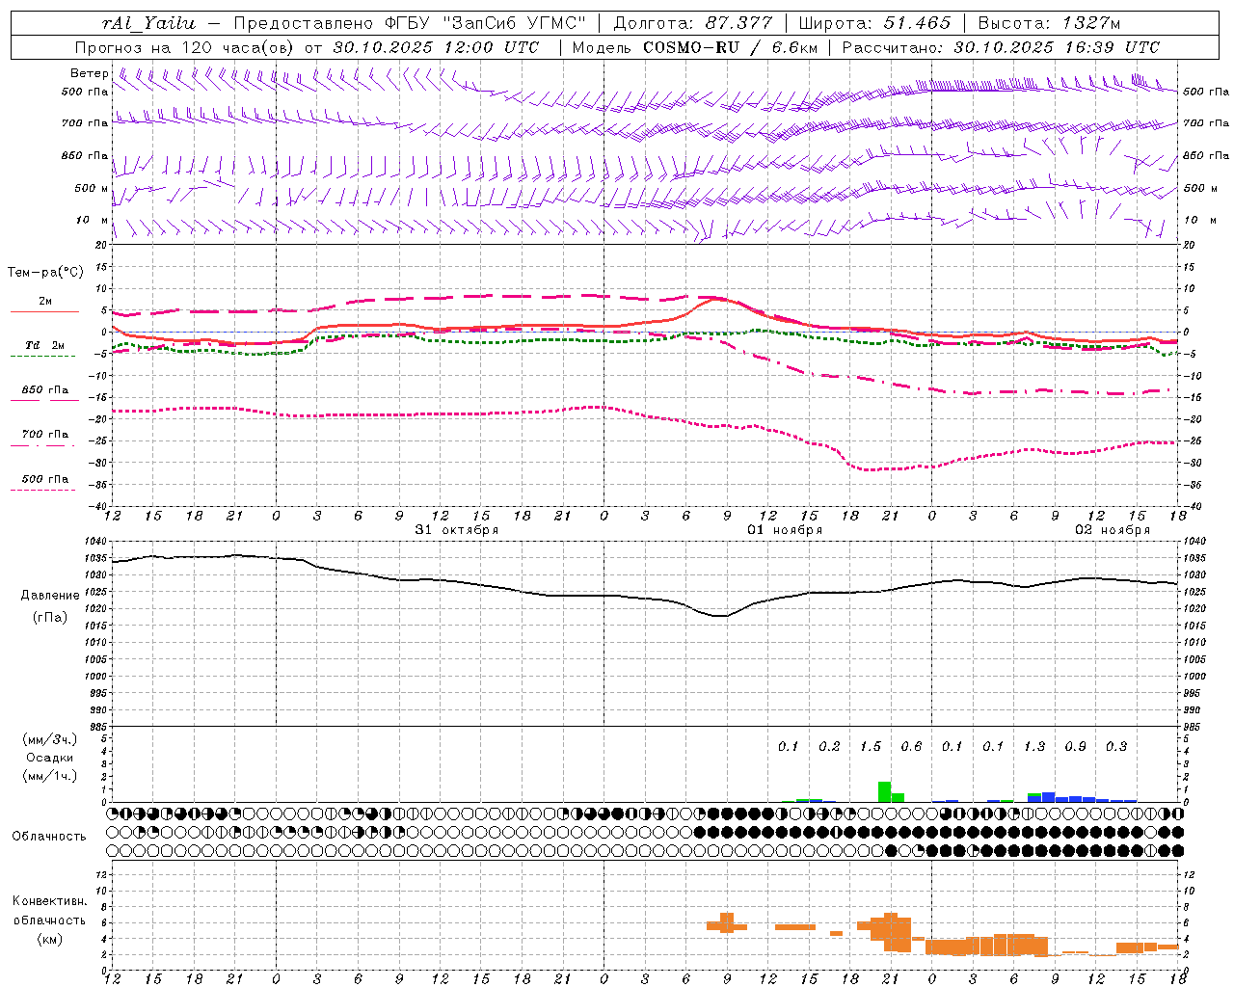The image size is (1234, 987).
Task: Click the "Td 2м" dew point legend entry
Action: (x=45, y=345)
